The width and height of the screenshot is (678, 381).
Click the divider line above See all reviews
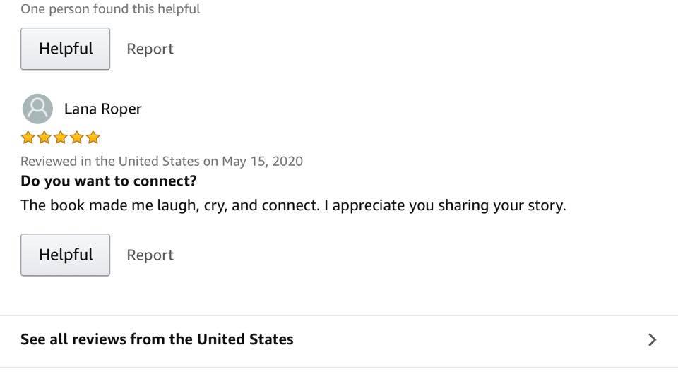tap(339, 315)
